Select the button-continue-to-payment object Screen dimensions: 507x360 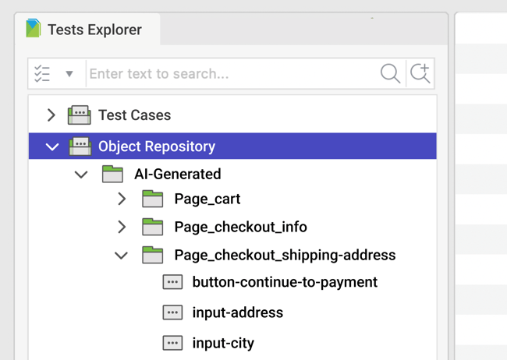[285, 282]
